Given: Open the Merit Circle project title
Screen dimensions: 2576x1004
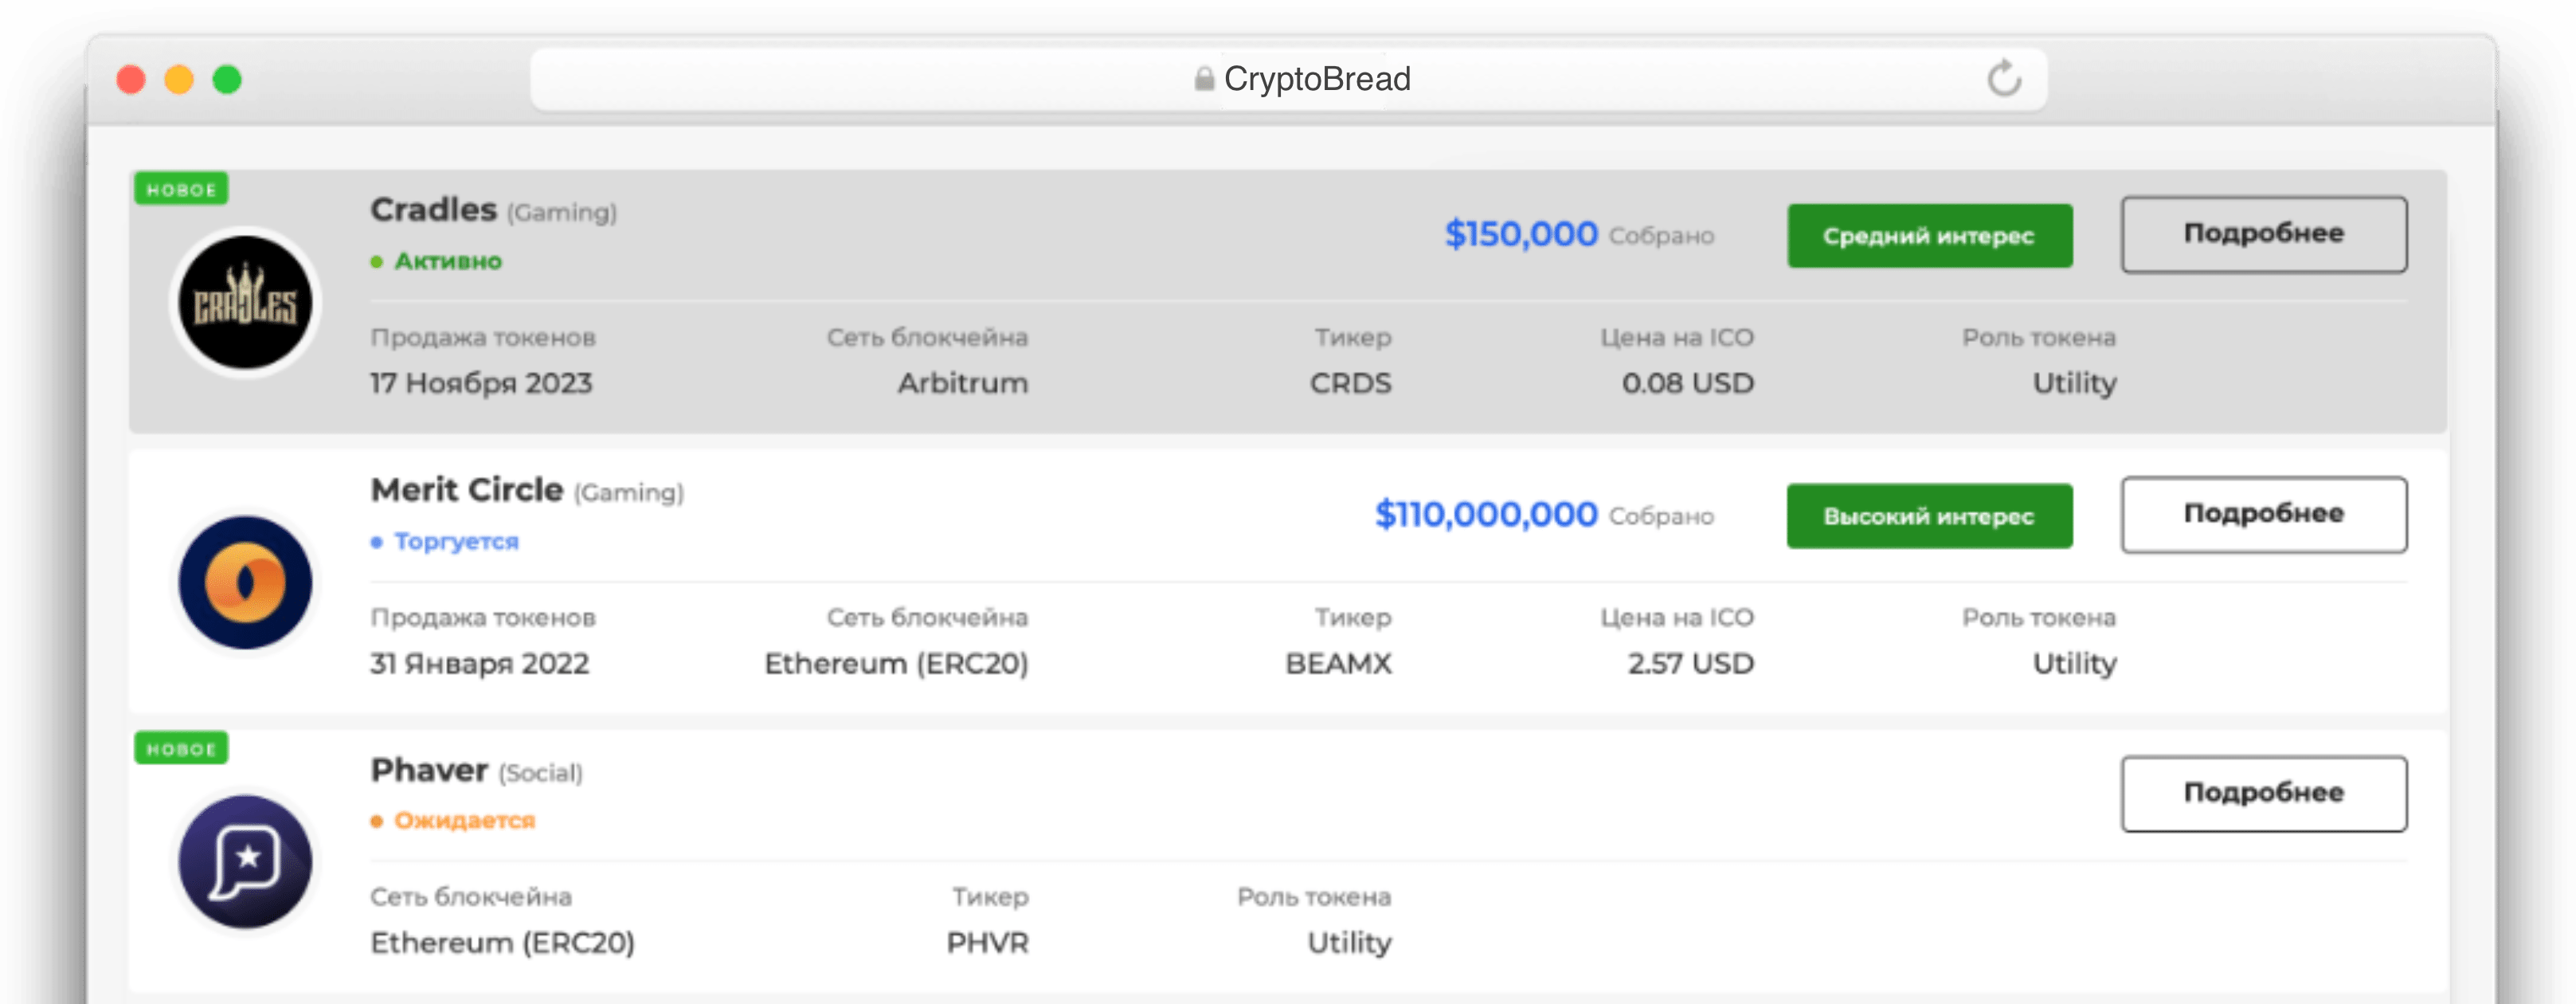Looking at the screenshot, I should 467,490.
